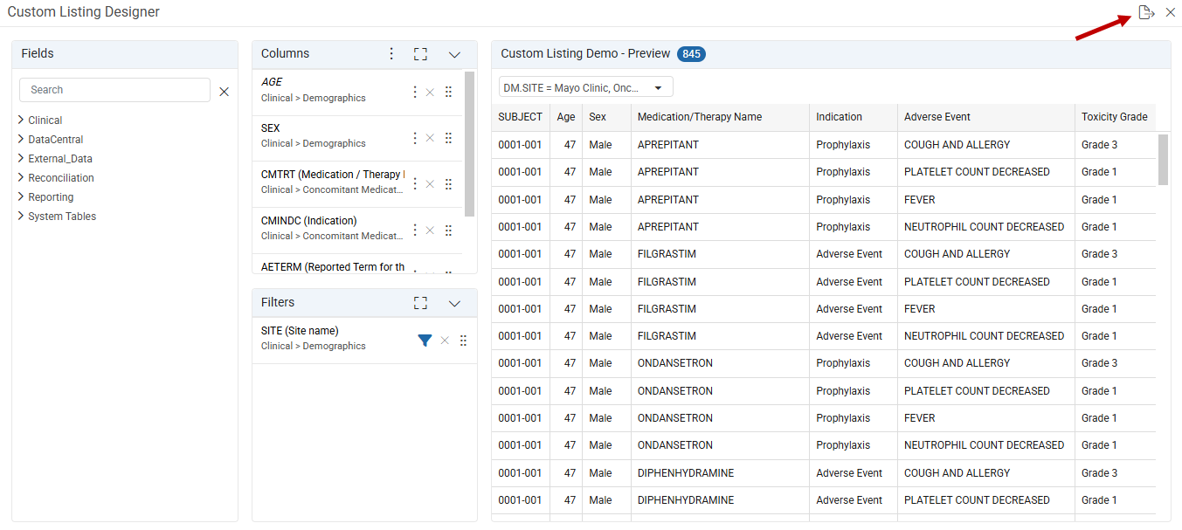Viewport: 1182px width, 530px height.
Task: Click the SITE filter drag handle
Action: point(464,341)
